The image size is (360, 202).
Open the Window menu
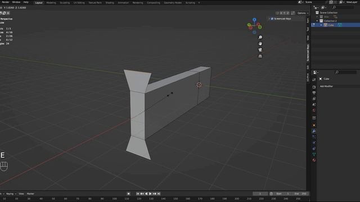click(16, 2)
